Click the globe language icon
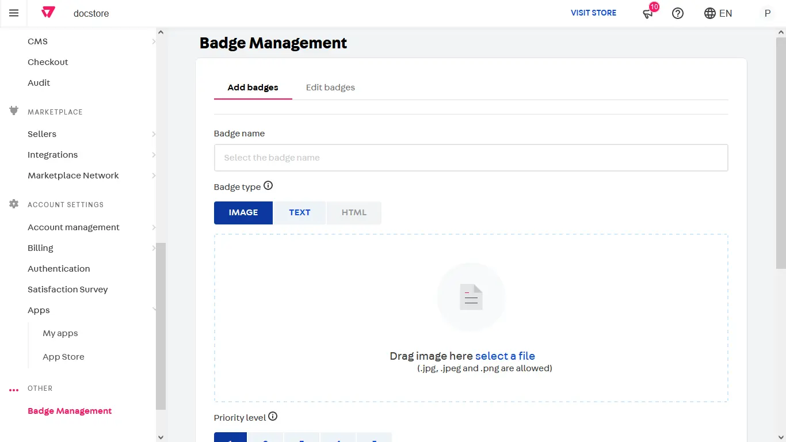Viewport: 786px width, 442px height. pos(710,13)
